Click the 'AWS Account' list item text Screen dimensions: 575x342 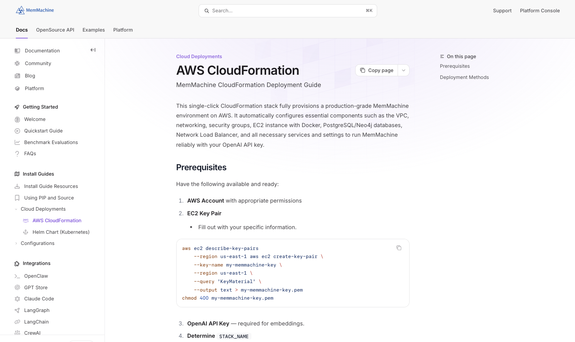point(206,201)
